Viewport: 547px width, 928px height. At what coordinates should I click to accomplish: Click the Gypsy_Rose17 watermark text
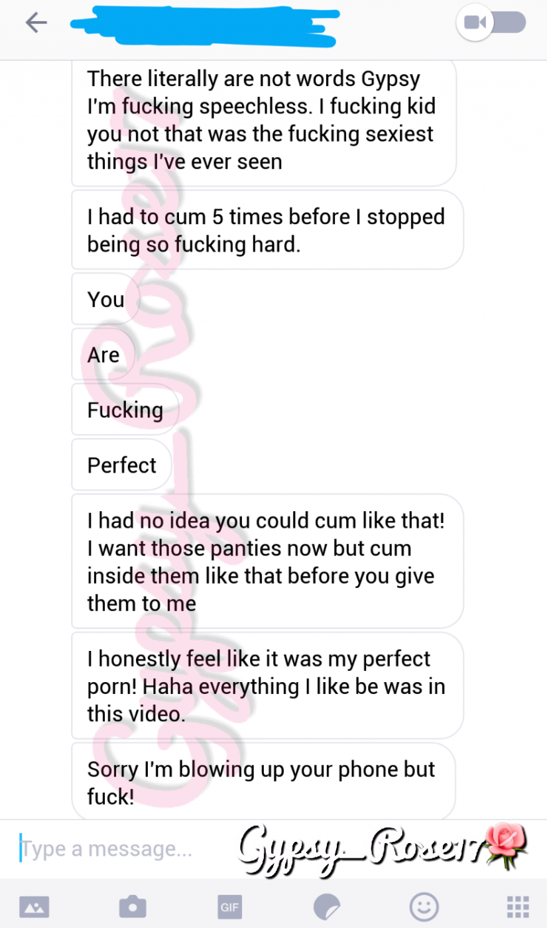pyautogui.click(x=361, y=846)
